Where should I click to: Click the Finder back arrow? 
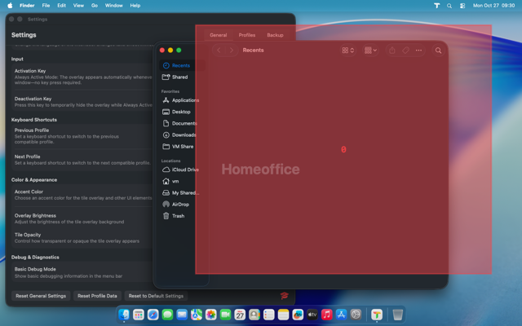pyautogui.click(x=219, y=51)
